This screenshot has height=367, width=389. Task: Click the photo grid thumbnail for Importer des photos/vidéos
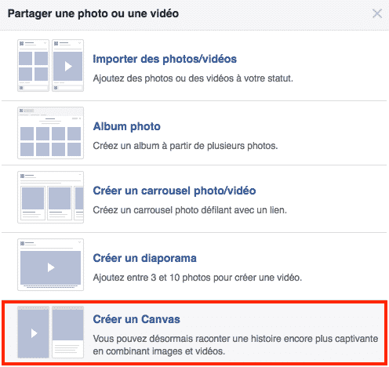click(x=33, y=65)
